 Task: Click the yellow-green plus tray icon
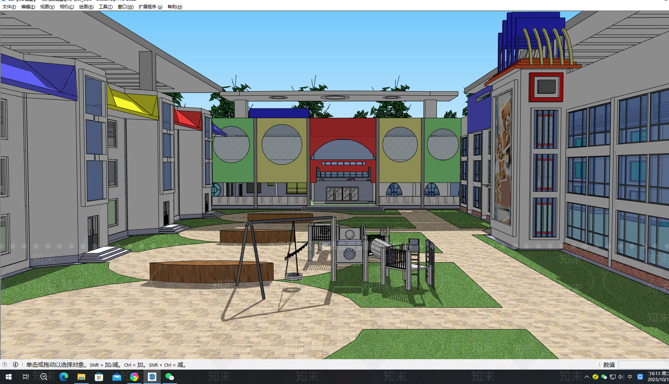click(595, 377)
